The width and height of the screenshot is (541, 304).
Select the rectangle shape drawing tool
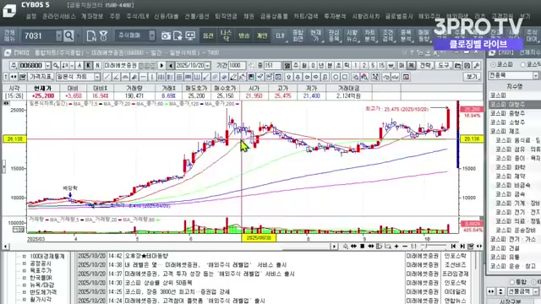point(345,77)
